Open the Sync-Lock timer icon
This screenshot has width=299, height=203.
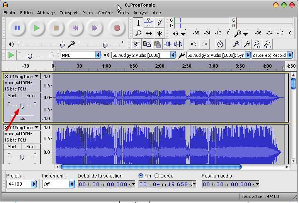220,44
